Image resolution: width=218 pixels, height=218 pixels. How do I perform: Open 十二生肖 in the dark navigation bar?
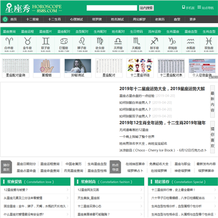pos(54,19)
